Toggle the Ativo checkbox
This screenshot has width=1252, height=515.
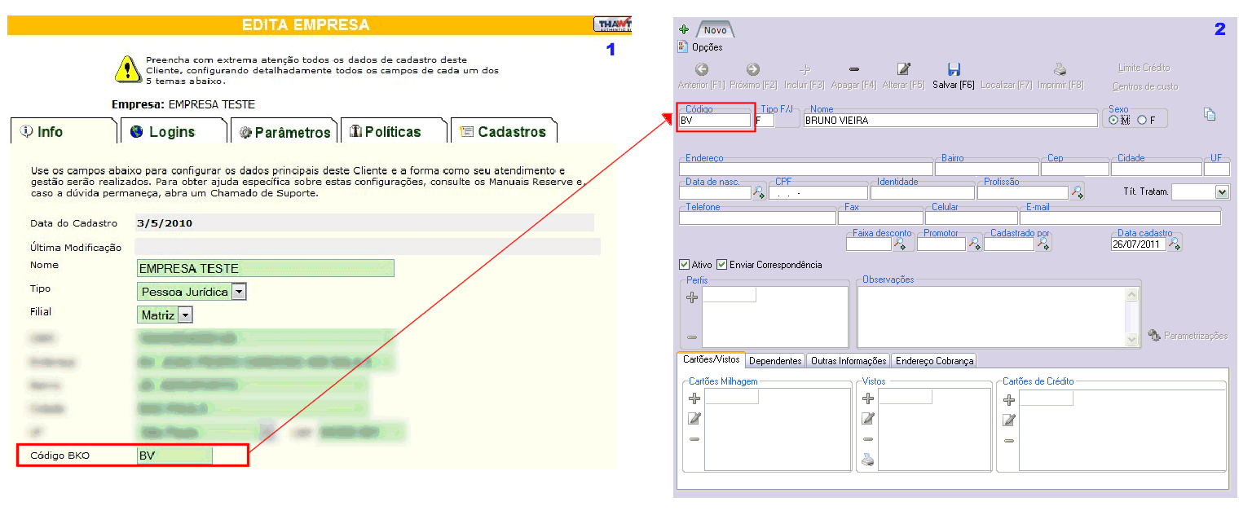click(684, 265)
